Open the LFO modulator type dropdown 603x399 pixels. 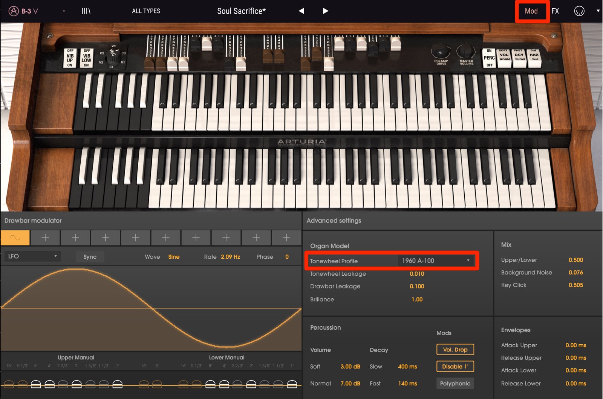32,256
